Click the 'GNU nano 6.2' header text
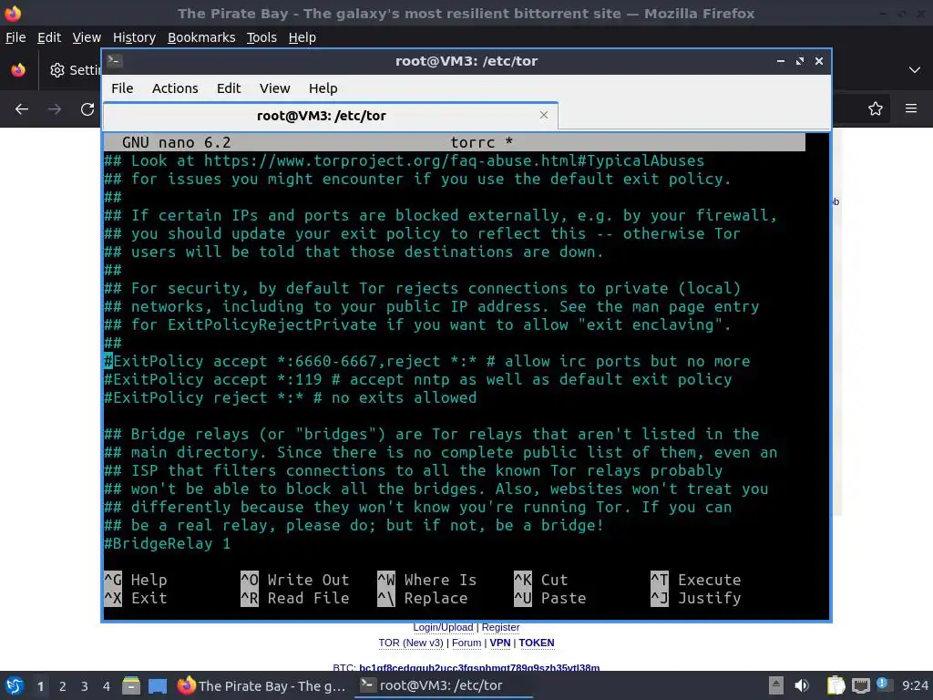This screenshot has height=700, width=933. click(x=176, y=143)
